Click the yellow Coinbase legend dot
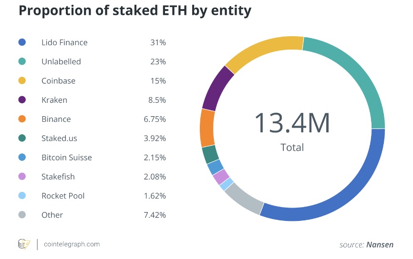 point(21,81)
